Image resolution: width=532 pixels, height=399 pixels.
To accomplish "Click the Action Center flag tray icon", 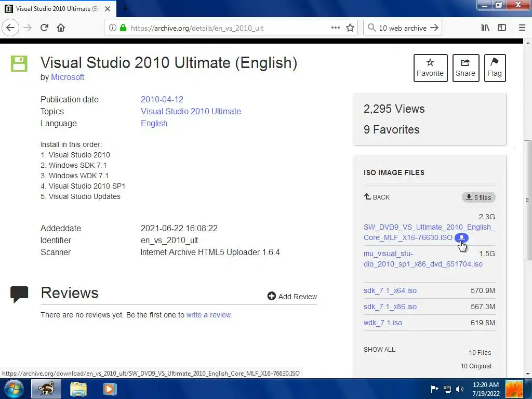I will pyautogui.click(x=434, y=389).
